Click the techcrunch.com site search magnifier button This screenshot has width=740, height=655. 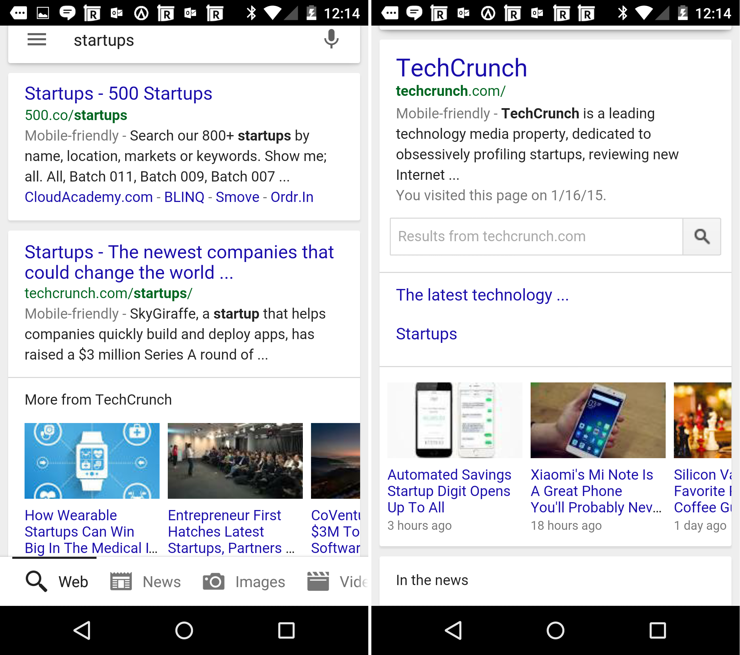click(x=701, y=236)
